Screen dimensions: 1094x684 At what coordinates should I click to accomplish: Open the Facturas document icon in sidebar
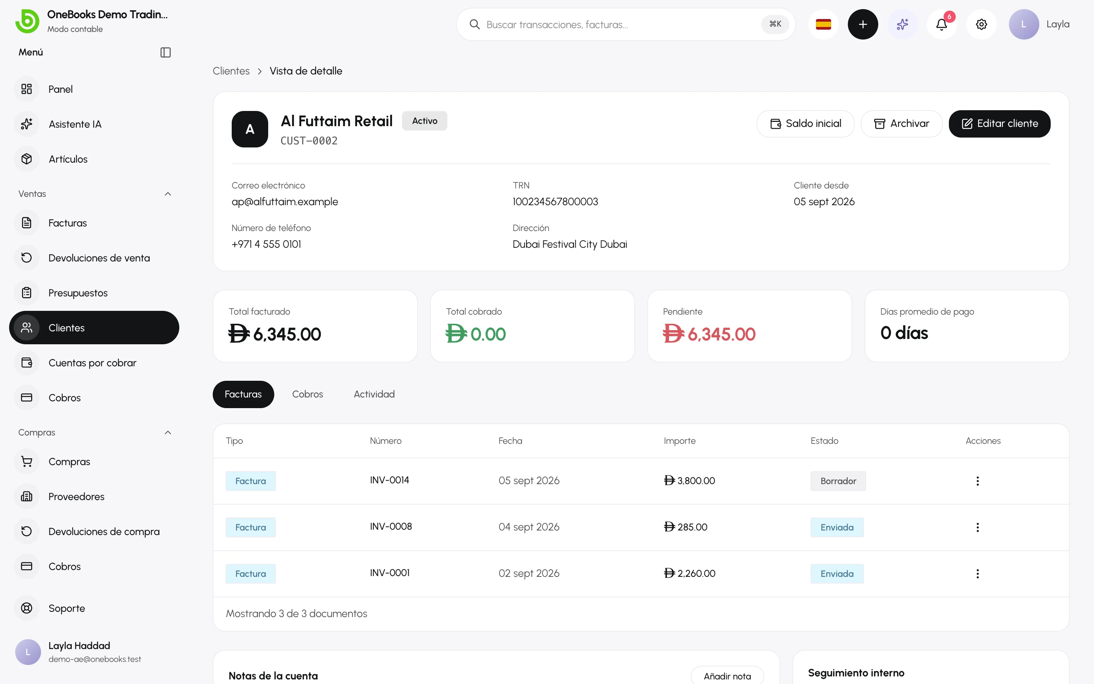point(27,223)
